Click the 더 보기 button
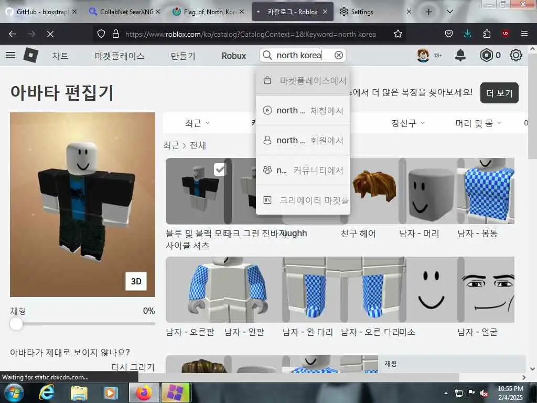The image size is (537, 403). point(499,93)
